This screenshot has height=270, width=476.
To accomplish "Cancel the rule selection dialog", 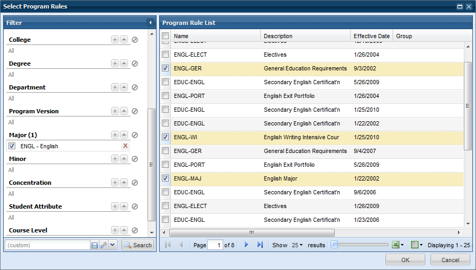I will [450, 259].
